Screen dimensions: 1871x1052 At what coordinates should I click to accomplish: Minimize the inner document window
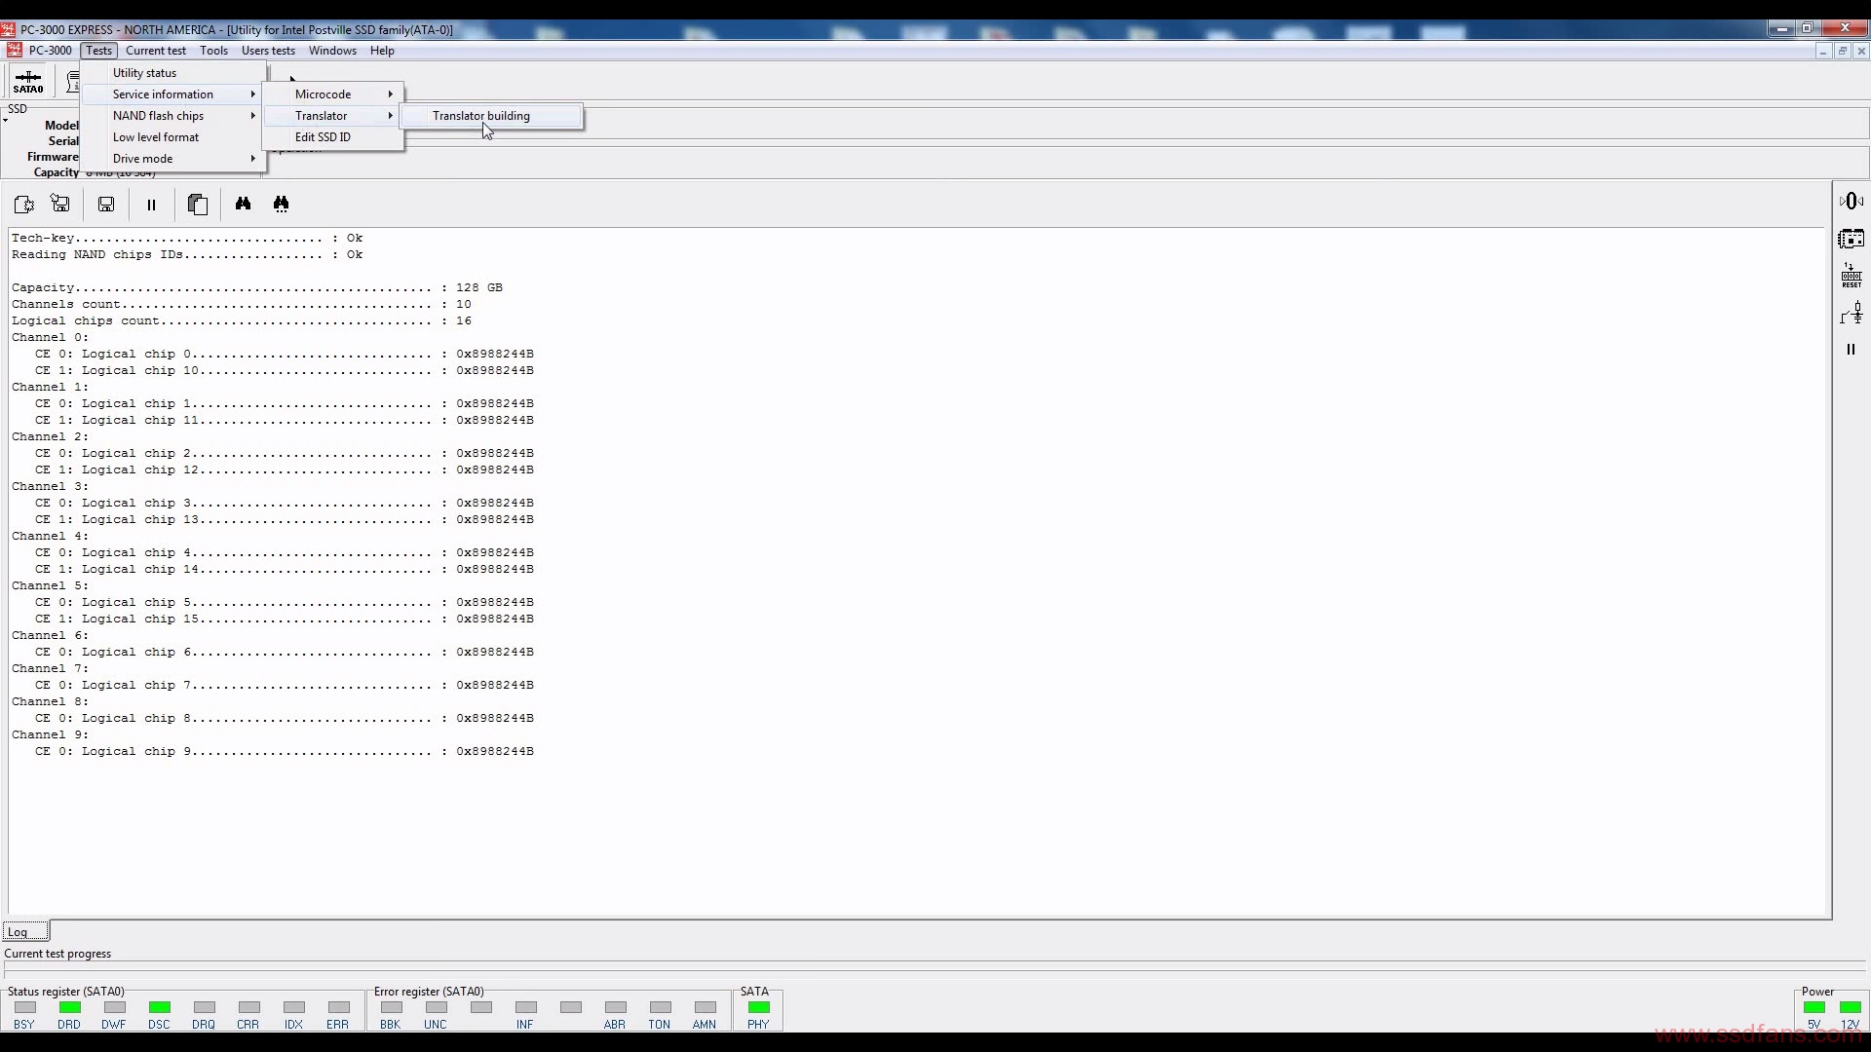1822,51
